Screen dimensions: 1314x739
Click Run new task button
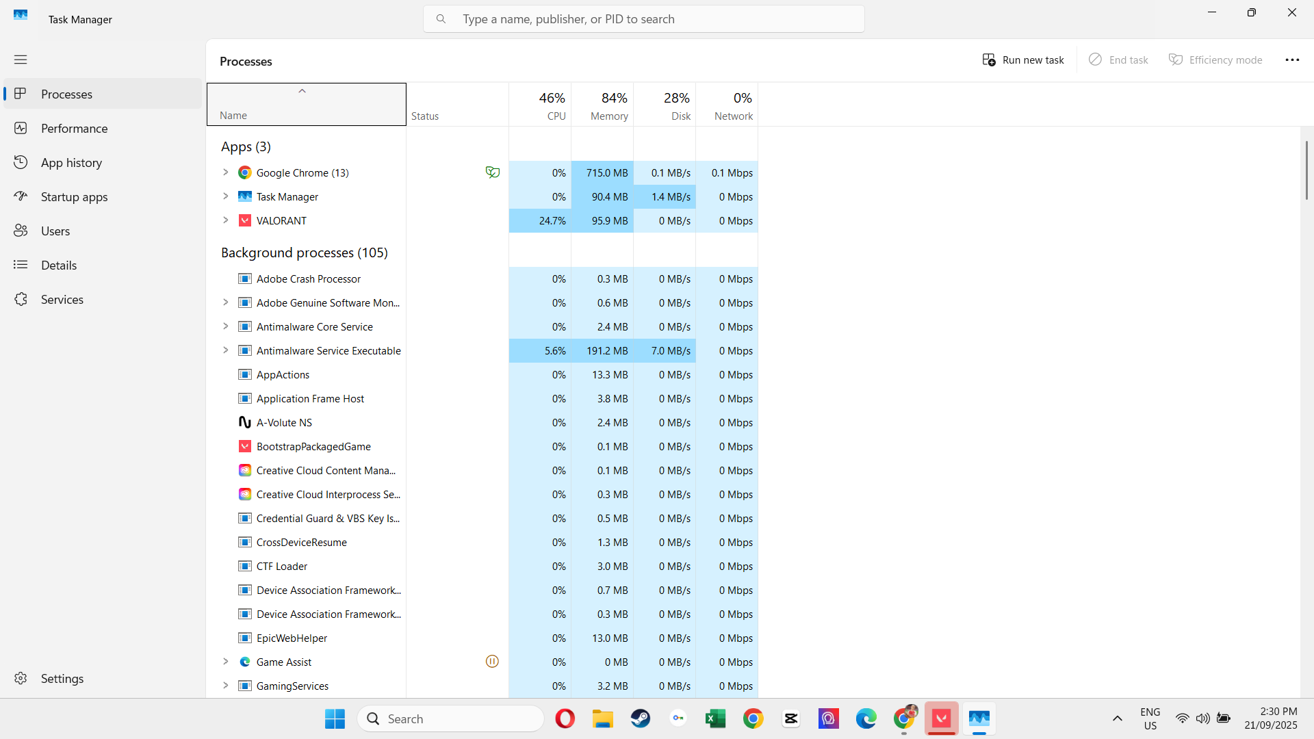pos(1023,60)
